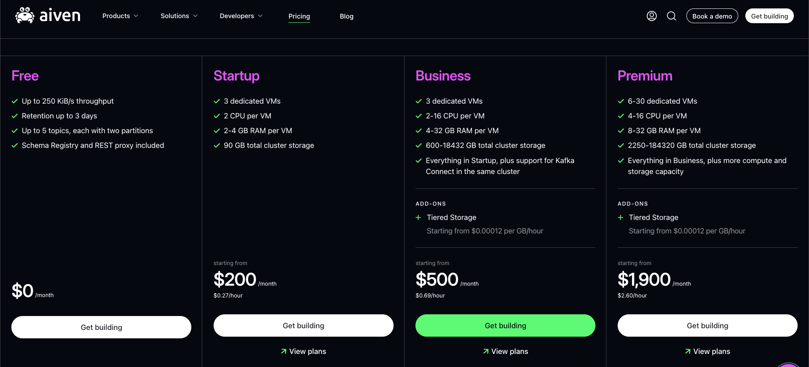
Task: Open the user account icon
Action: [651, 16]
